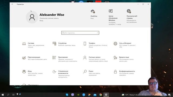
Task: Open Chrome from the taskbar
Action: [101, 95]
